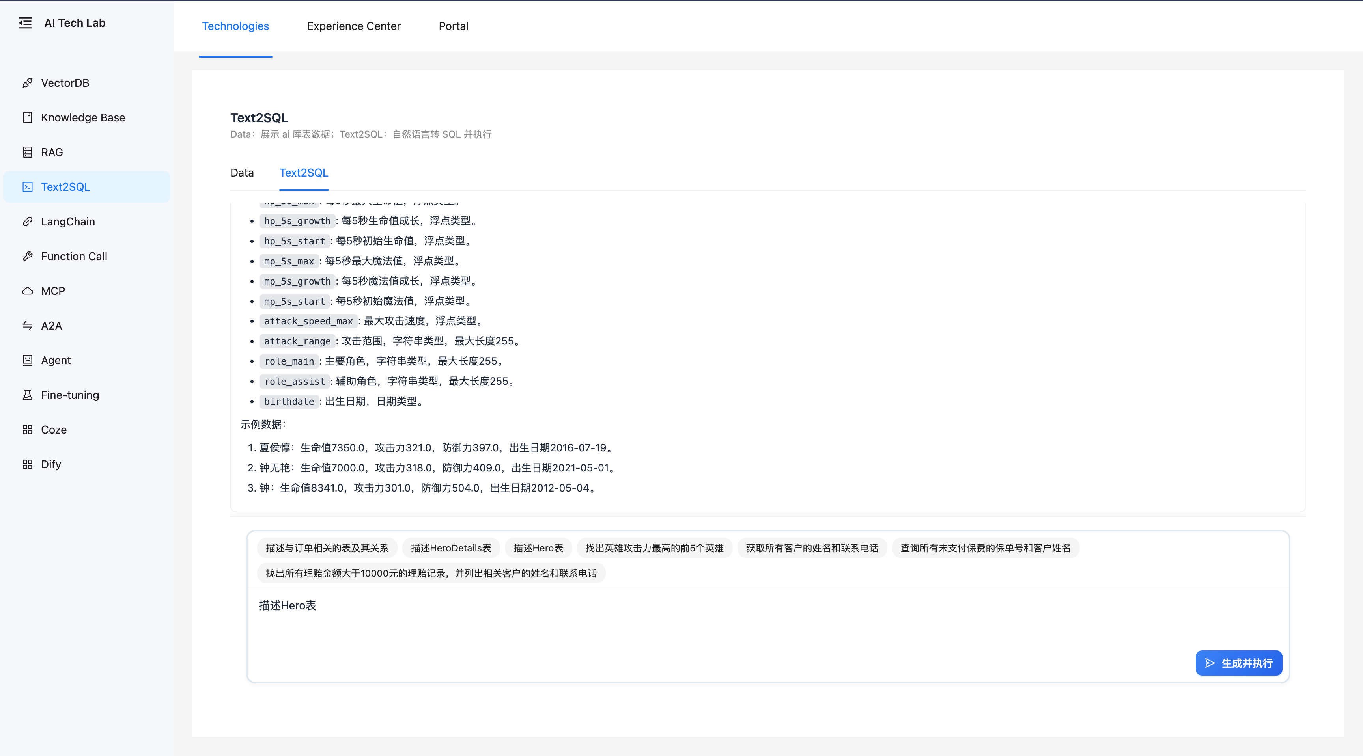Go to the Coze page
Screen dimensions: 1363x756
point(87,430)
